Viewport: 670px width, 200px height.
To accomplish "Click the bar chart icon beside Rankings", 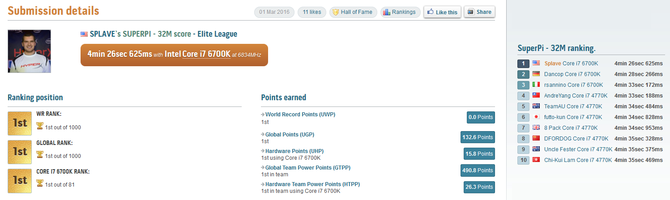I will click(x=387, y=12).
